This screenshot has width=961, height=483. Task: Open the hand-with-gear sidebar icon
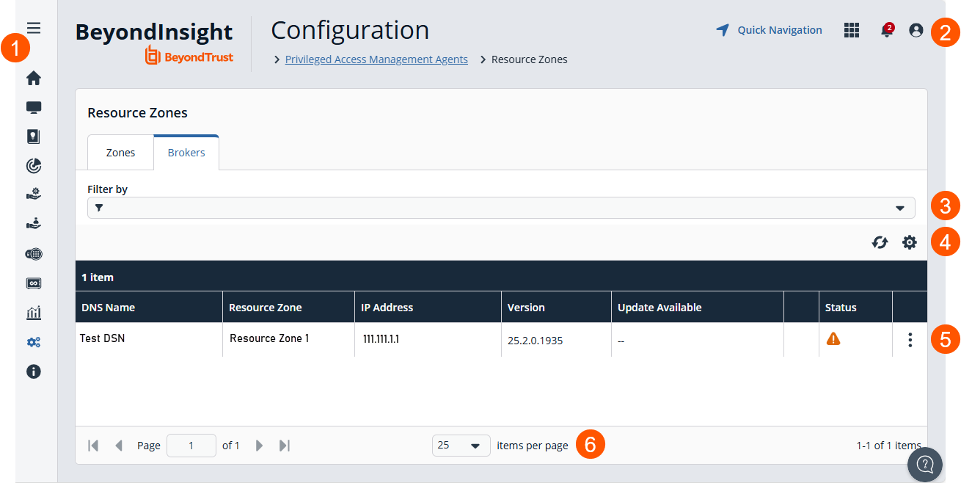[34, 195]
